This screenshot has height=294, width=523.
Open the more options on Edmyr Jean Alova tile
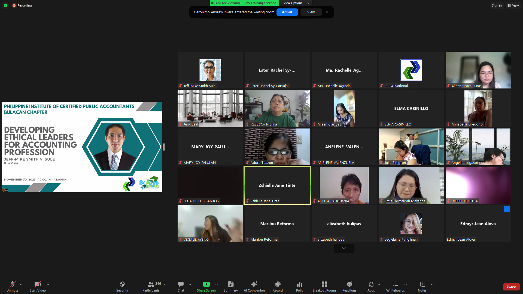point(507,209)
